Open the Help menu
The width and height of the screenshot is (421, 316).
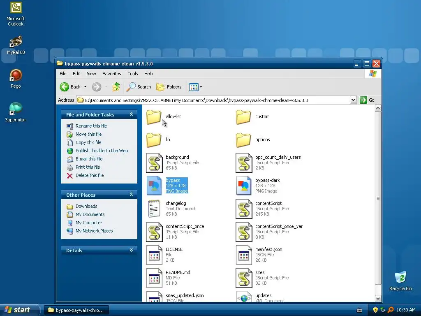point(148,74)
